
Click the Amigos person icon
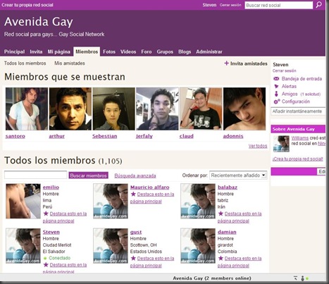coord(276,94)
